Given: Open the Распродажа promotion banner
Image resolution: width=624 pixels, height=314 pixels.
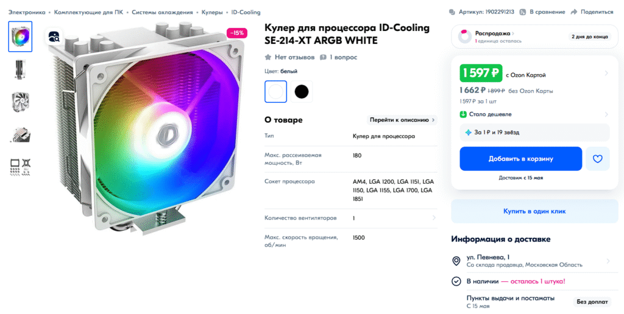Looking at the screenshot, I should [534, 37].
